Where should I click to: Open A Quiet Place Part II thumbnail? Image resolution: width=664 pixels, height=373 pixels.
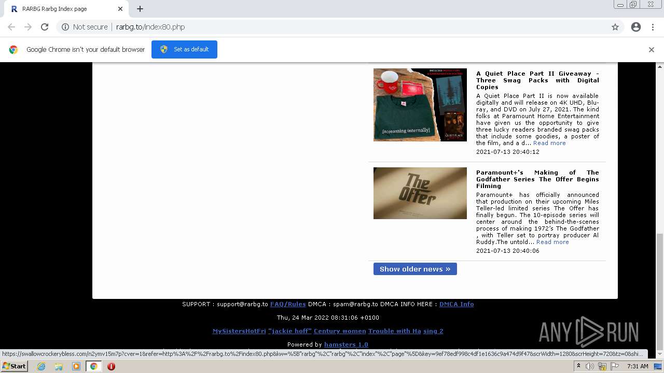tap(420, 105)
